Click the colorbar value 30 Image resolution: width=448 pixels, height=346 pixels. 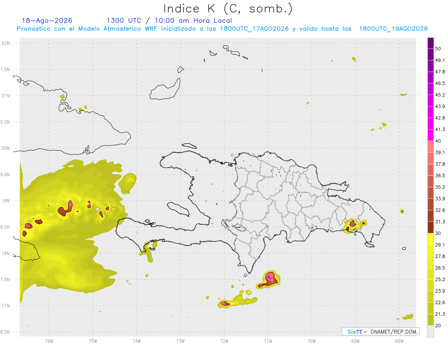(438, 233)
